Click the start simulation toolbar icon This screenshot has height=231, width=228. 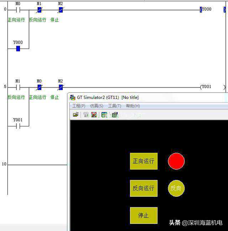(x=86, y=115)
